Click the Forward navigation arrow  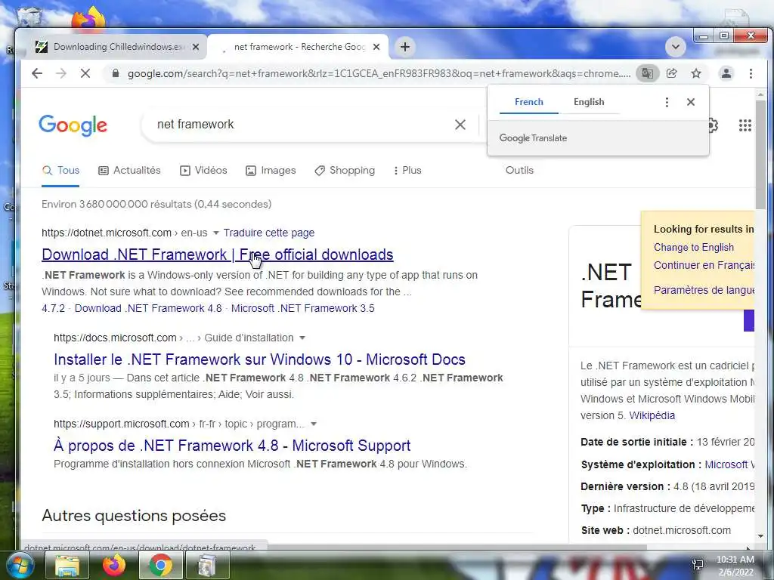pyautogui.click(x=61, y=73)
